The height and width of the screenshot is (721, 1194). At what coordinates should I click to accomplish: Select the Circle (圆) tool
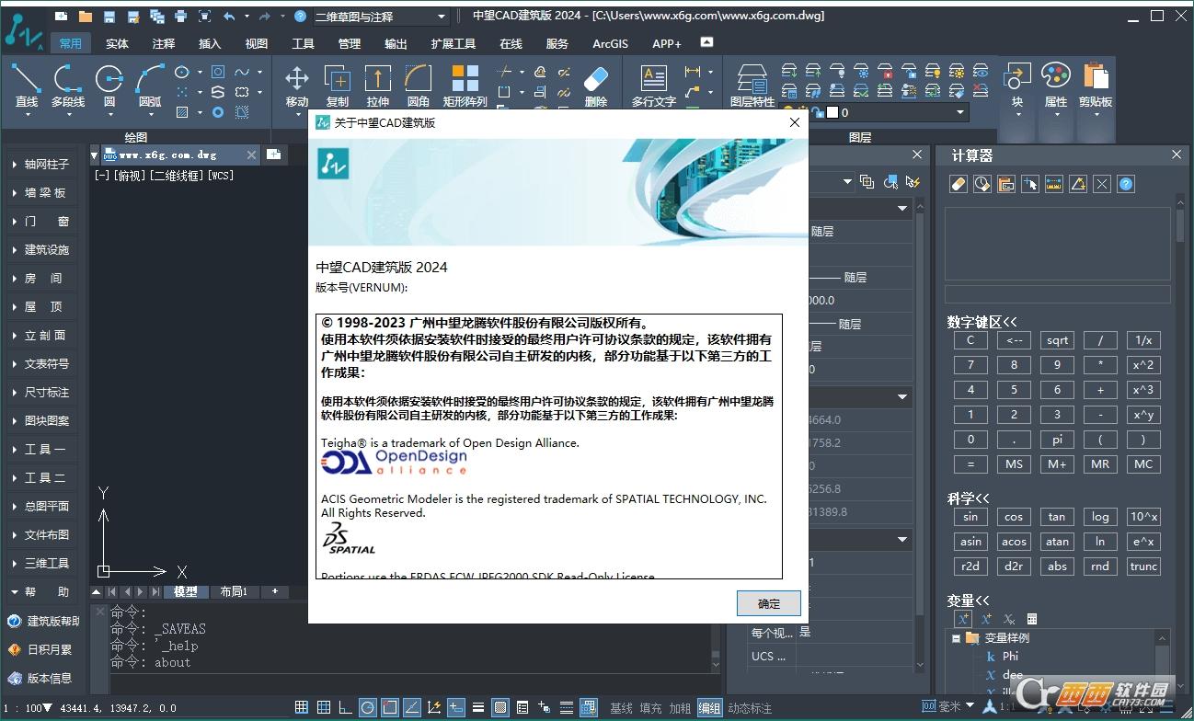click(x=109, y=87)
